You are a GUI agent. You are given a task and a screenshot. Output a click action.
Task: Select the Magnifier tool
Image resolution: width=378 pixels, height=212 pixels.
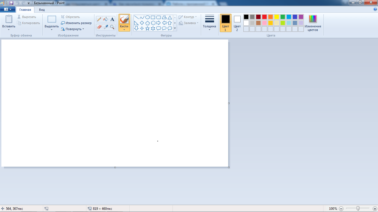[112, 27]
